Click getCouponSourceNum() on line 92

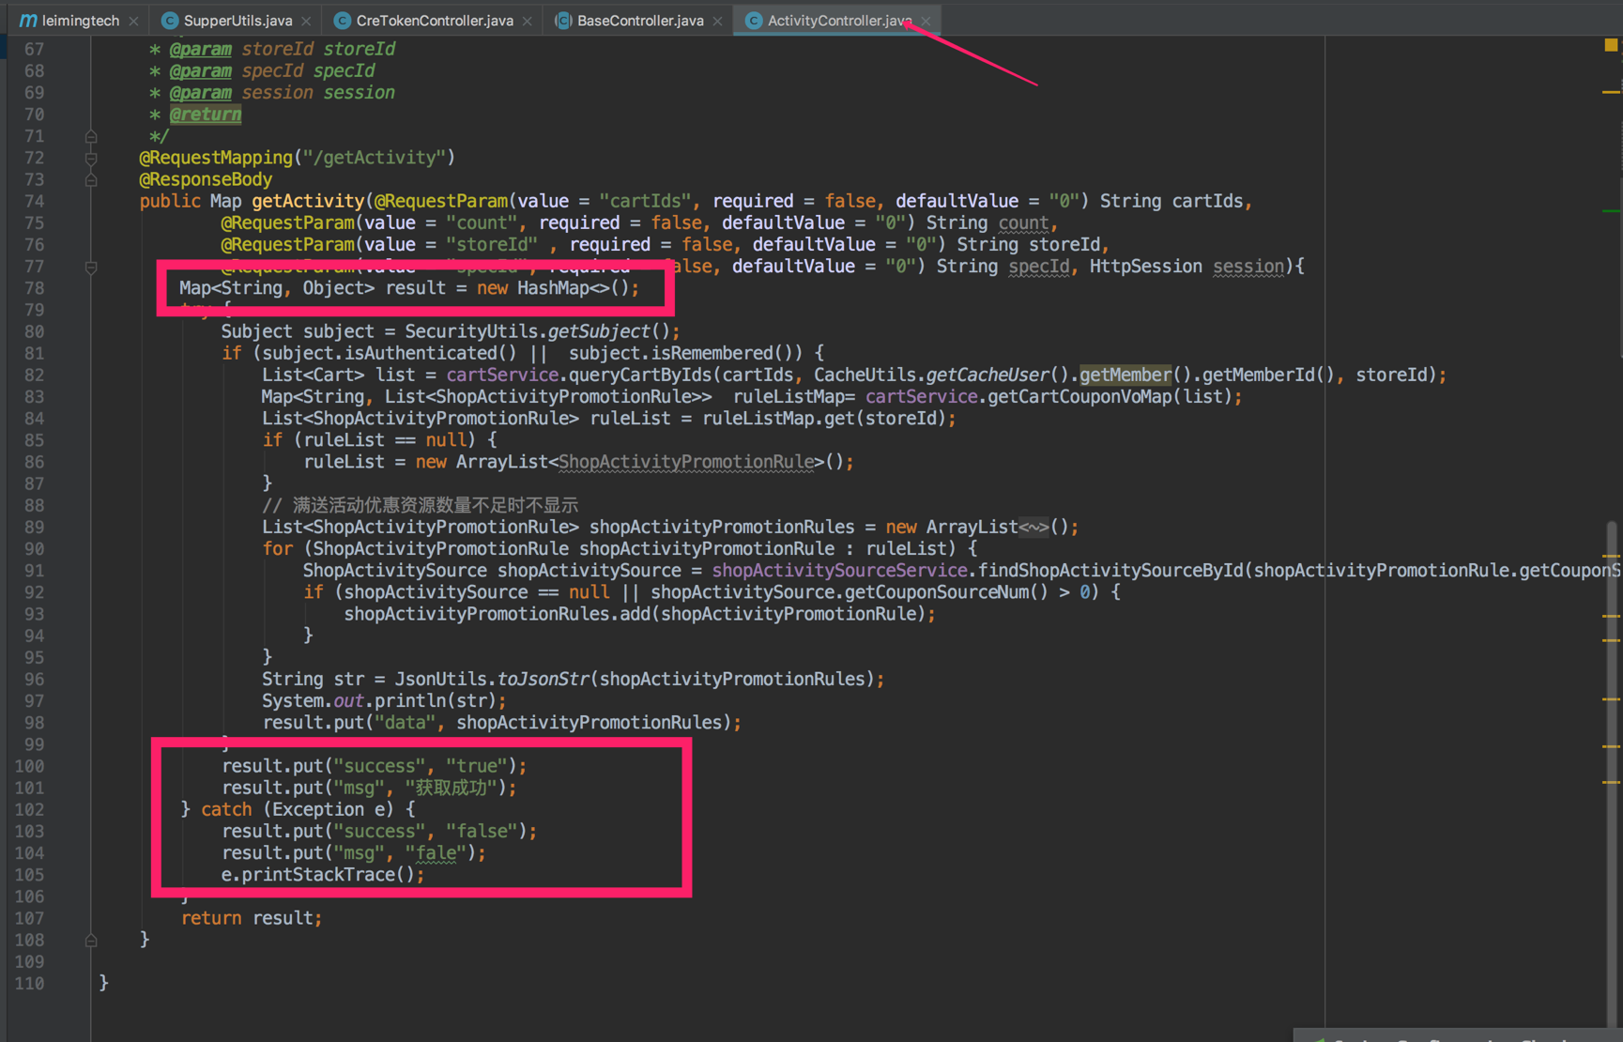(x=945, y=591)
